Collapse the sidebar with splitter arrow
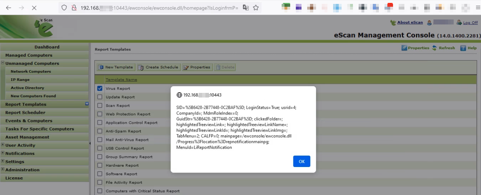This screenshot has height=195, width=481. (x=90, y=143)
